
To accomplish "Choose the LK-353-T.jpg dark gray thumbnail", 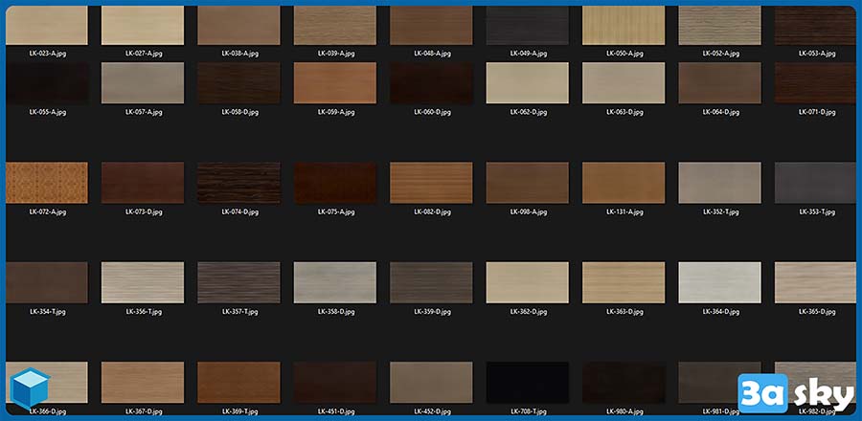I will 816,183.
